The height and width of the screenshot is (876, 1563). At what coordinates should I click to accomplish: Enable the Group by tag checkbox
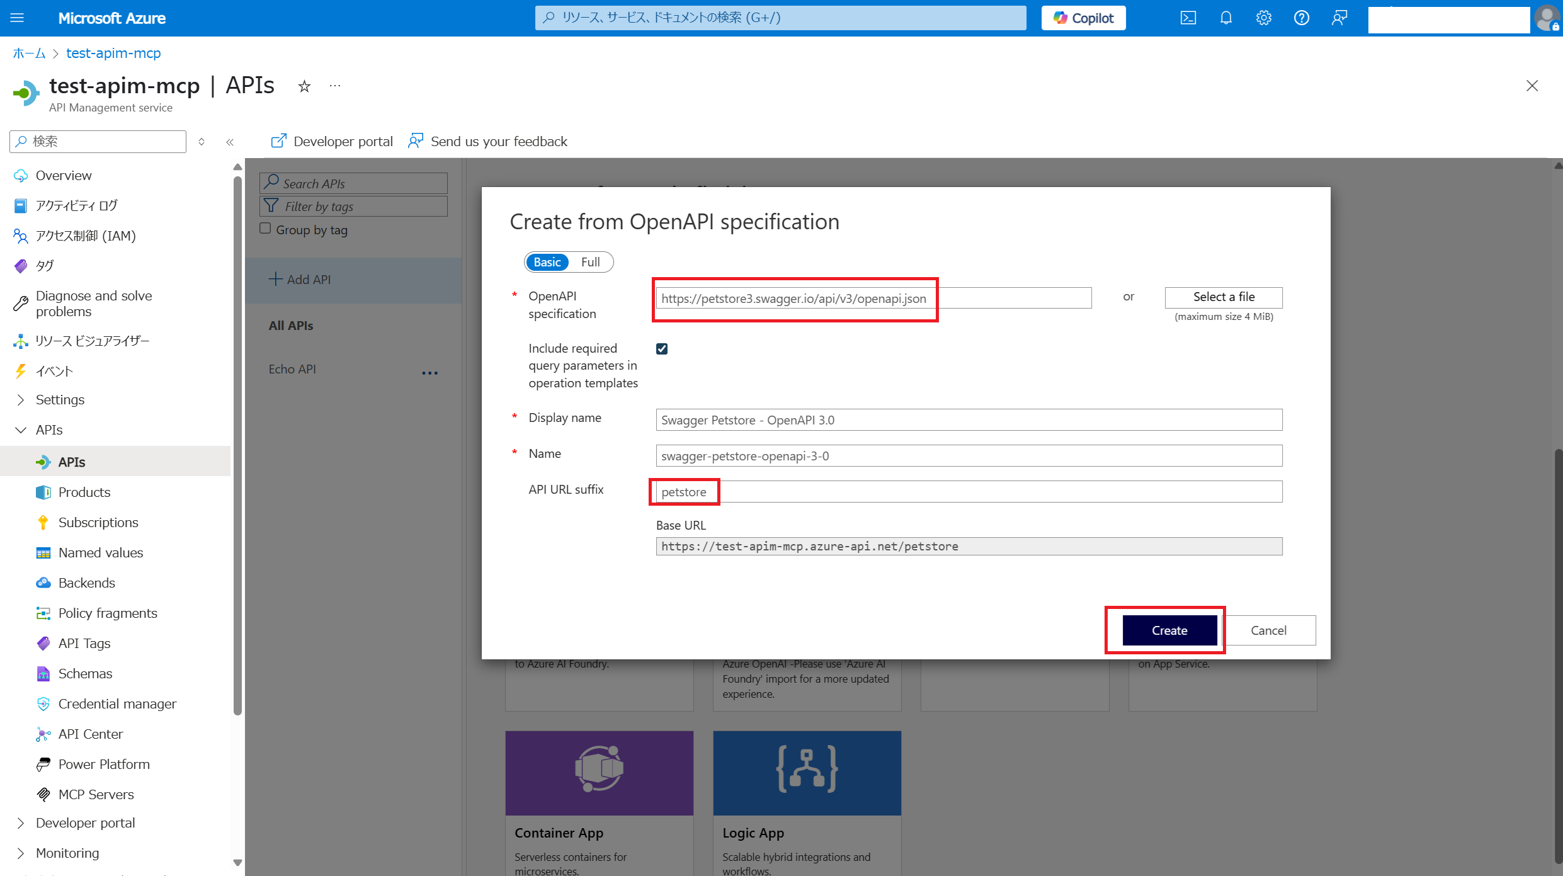click(x=265, y=229)
